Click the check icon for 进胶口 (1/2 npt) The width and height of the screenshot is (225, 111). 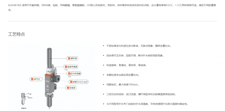(71, 82)
